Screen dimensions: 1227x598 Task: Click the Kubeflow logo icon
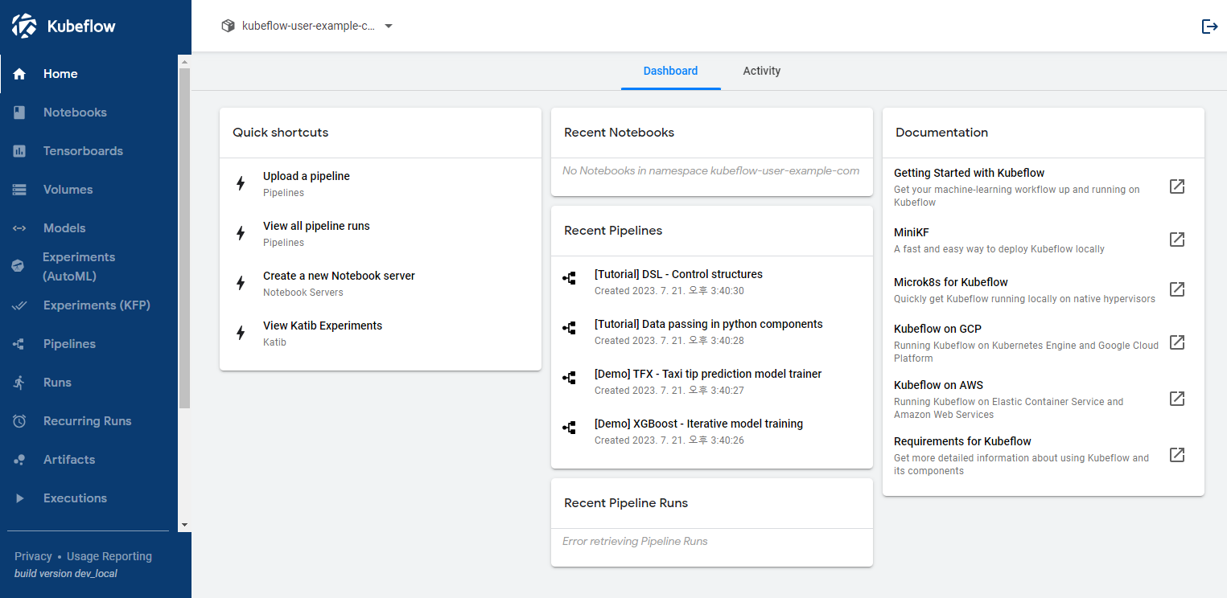24,26
